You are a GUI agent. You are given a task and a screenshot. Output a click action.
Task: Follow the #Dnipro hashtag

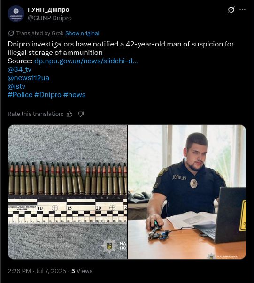pos(48,95)
